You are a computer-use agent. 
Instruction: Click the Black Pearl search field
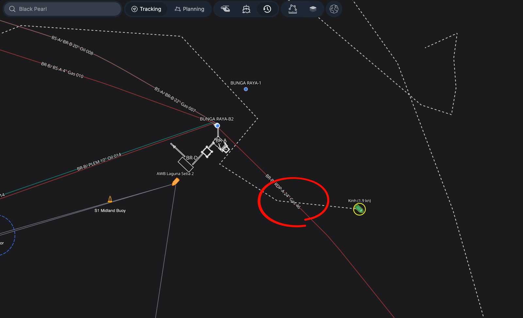coord(62,9)
